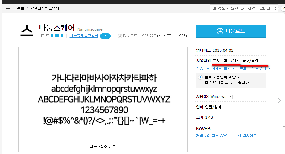The image size is (285, 154).
Task: Click the 나눔스퀘어 폰트 caption
Action: [x=103, y=147]
